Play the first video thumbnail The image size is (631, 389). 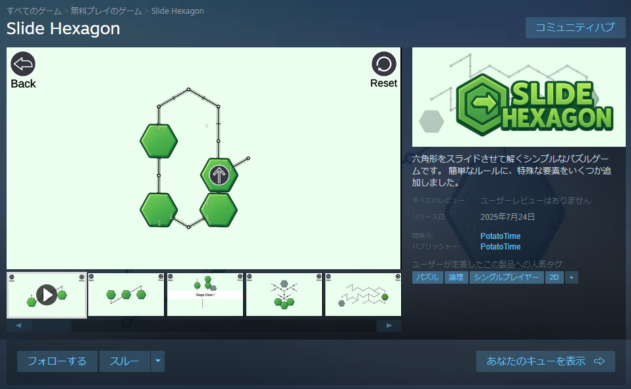[x=47, y=295]
